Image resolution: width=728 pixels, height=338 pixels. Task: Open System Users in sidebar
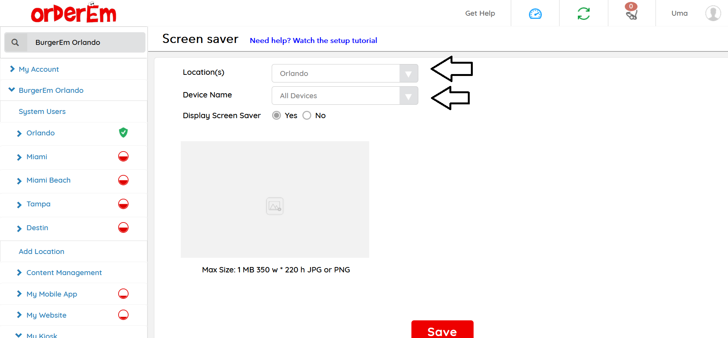pos(42,111)
